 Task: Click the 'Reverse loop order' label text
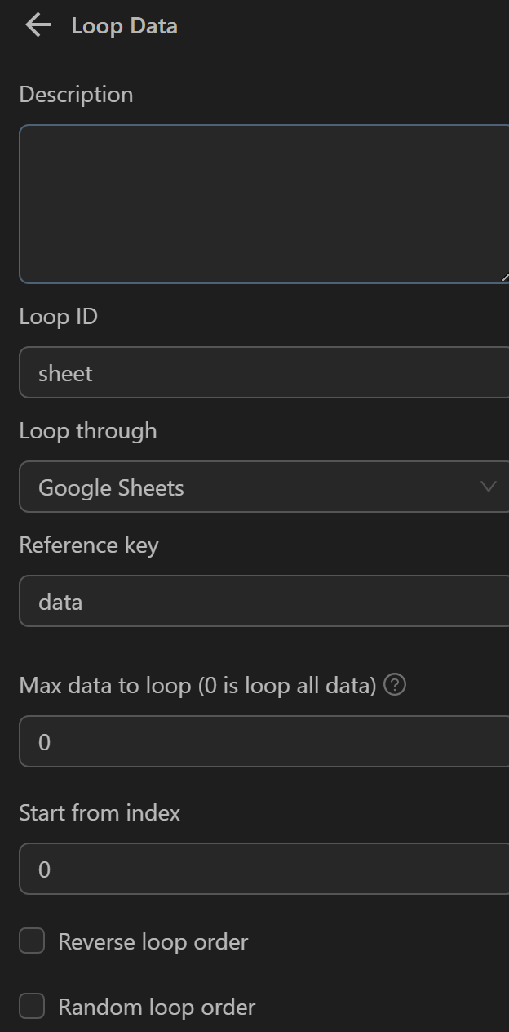point(153,941)
